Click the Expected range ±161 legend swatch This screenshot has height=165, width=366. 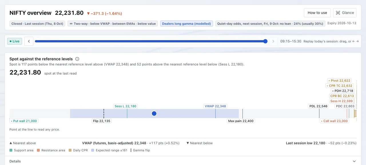point(93,150)
